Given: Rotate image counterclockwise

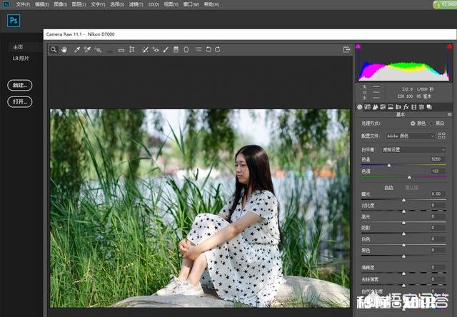Looking at the screenshot, I should click(208, 50).
